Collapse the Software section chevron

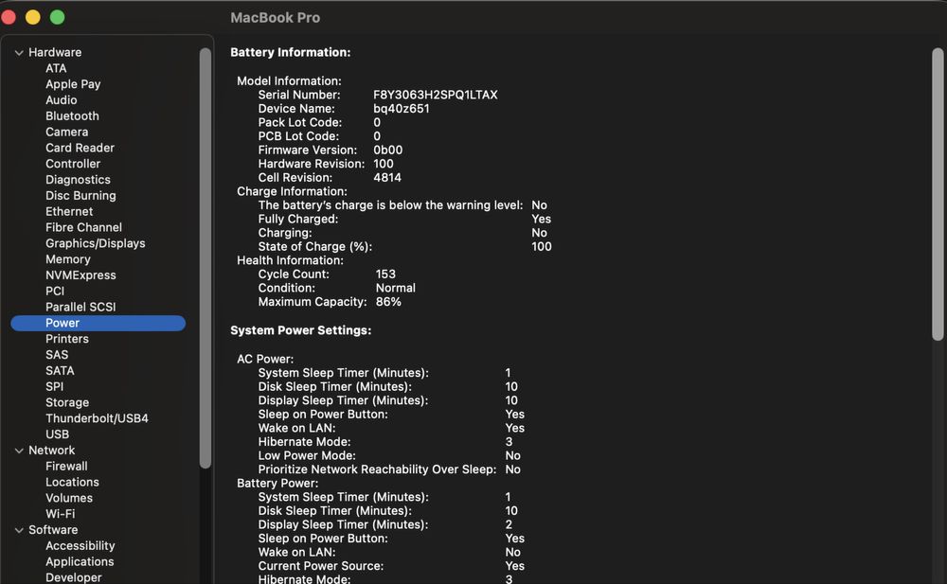click(x=19, y=530)
